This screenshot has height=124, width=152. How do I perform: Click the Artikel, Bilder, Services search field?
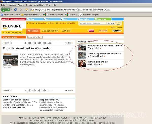pos(92,23)
